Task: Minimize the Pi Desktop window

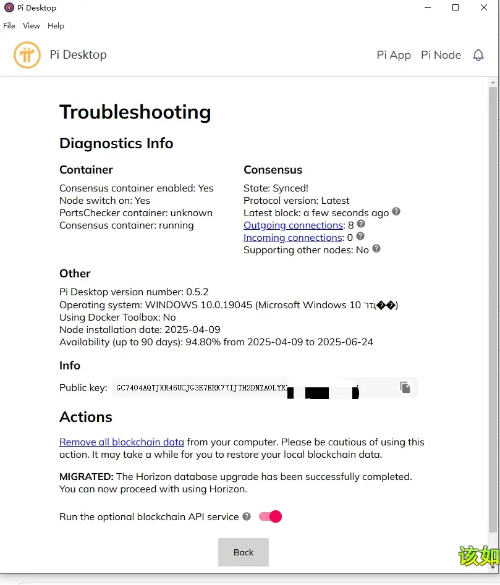Action: click(428, 7)
